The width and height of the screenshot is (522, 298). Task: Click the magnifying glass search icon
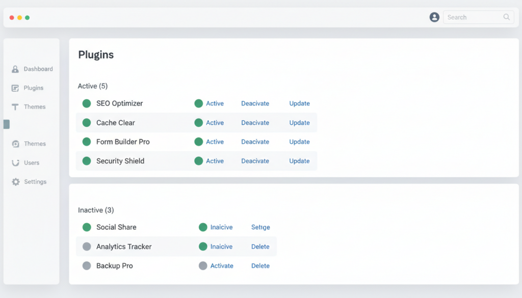click(506, 17)
